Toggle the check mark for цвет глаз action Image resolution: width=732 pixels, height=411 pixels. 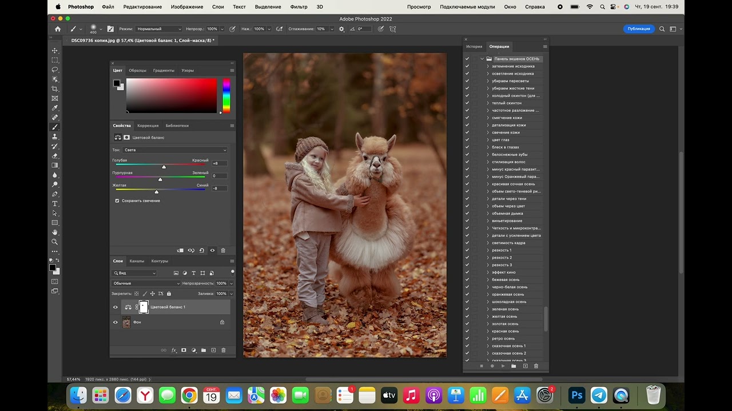(x=467, y=140)
